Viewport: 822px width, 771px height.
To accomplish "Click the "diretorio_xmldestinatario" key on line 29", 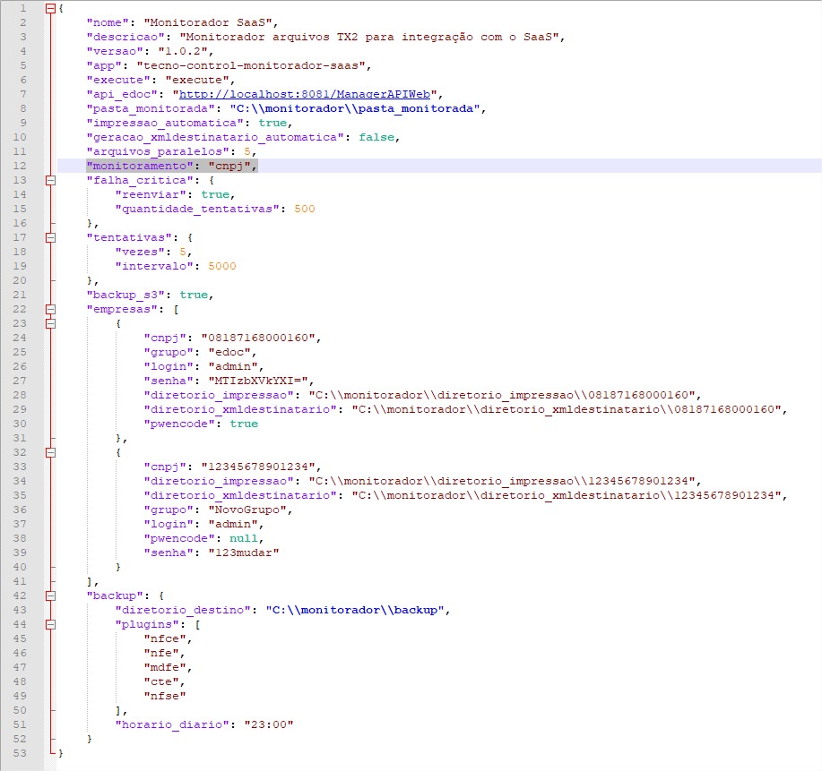I will 240,409.
